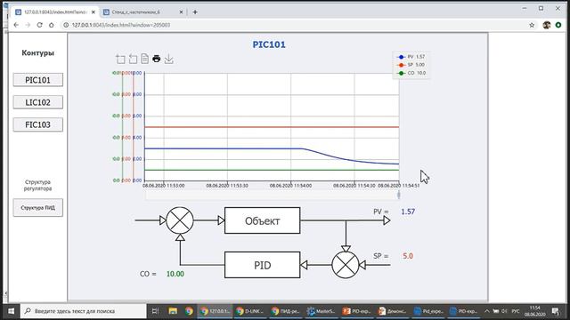Toggle the CO series in the legend
570x320 pixels.
pyautogui.click(x=411, y=73)
